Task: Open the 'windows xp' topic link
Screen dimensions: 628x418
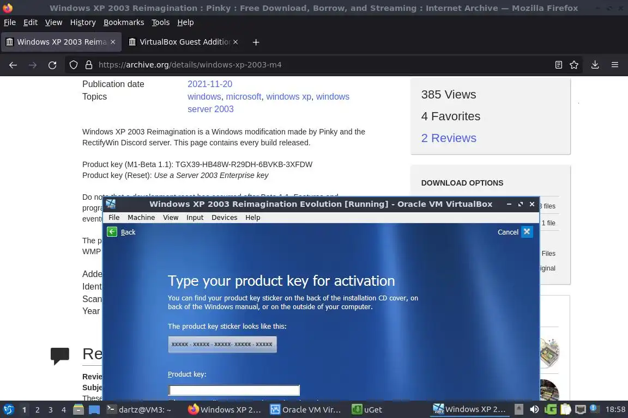Action: point(289,97)
